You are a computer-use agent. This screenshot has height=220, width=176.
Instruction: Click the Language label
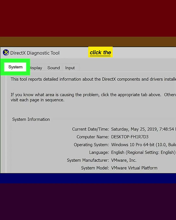point(99,152)
